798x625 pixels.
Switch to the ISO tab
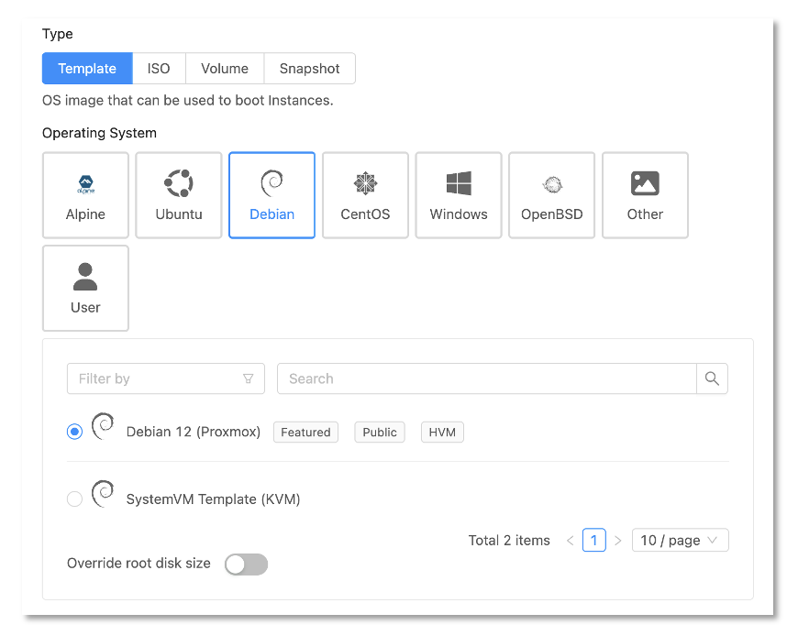[159, 68]
